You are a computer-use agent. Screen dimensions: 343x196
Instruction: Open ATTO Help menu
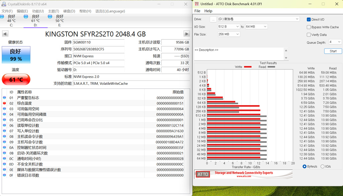click(x=208, y=11)
